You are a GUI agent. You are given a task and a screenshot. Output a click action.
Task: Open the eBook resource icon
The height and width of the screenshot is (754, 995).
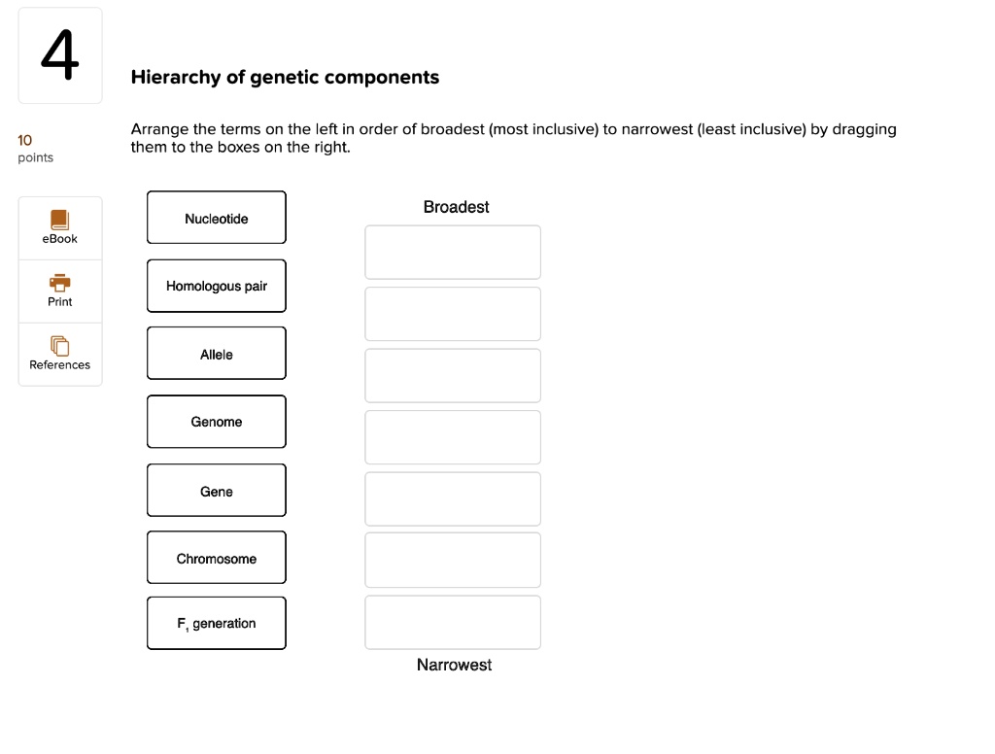click(x=59, y=227)
